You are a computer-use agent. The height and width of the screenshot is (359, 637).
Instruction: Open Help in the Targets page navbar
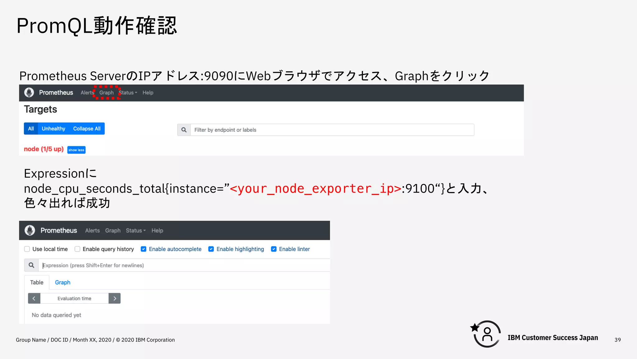click(148, 93)
